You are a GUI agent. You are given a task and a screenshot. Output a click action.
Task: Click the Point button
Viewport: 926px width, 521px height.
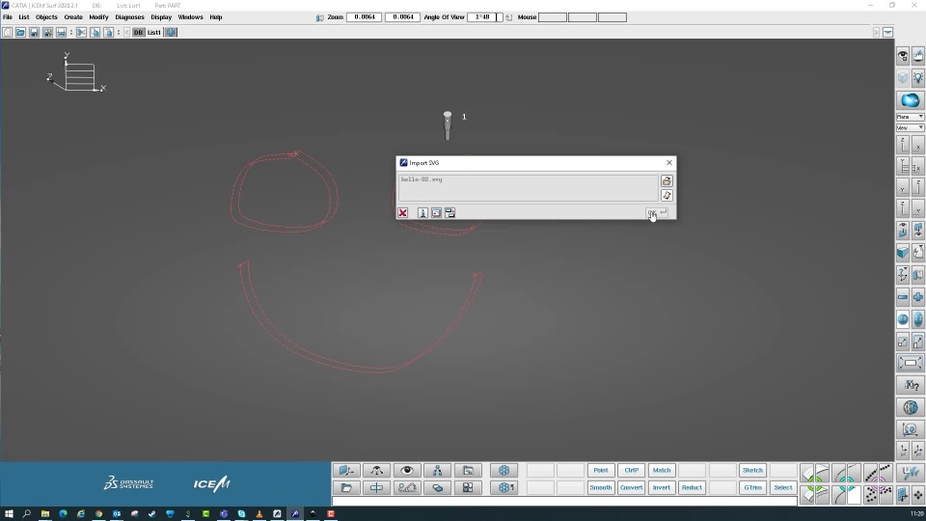pos(601,470)
